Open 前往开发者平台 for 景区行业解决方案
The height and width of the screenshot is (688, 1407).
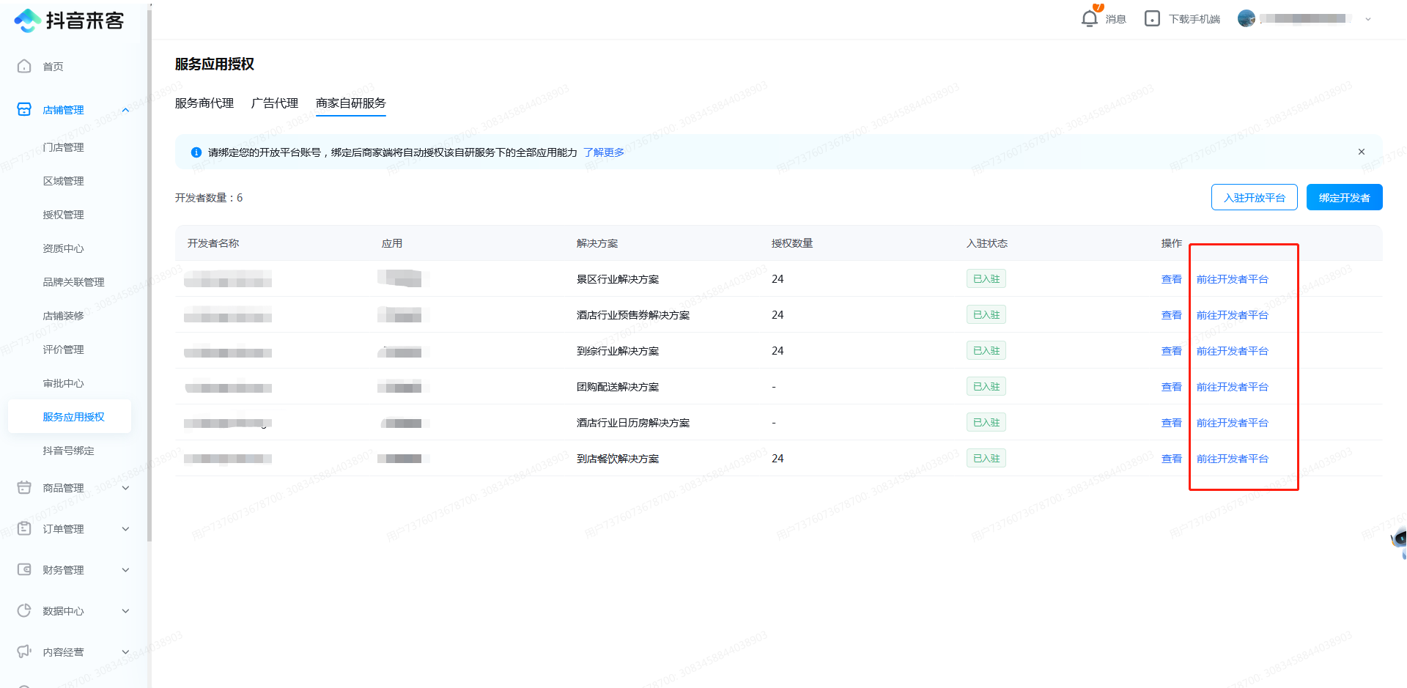[x=1232, y=279]
